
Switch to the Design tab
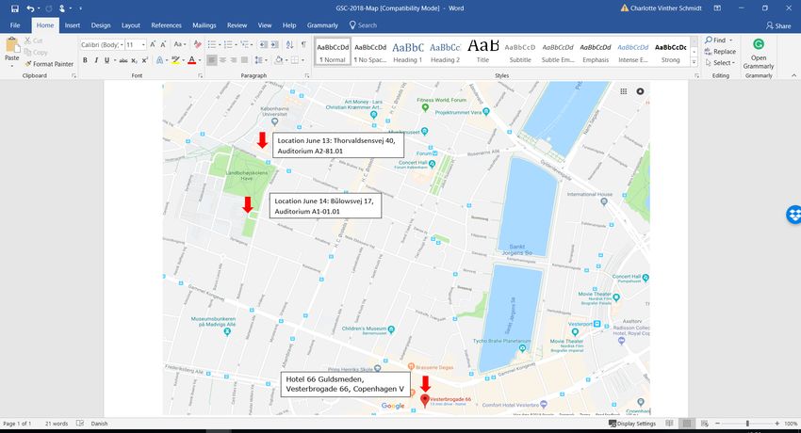click(101, 25)
